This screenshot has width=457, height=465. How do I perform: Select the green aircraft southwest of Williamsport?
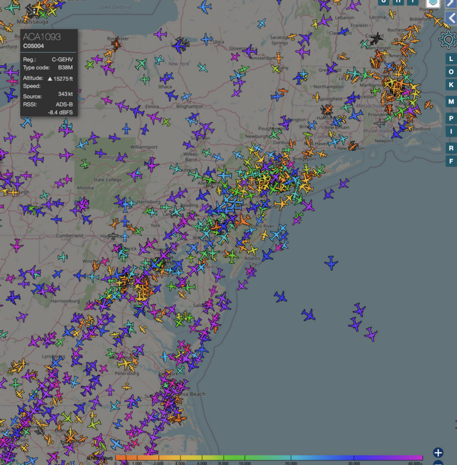[x=85, y=164]
